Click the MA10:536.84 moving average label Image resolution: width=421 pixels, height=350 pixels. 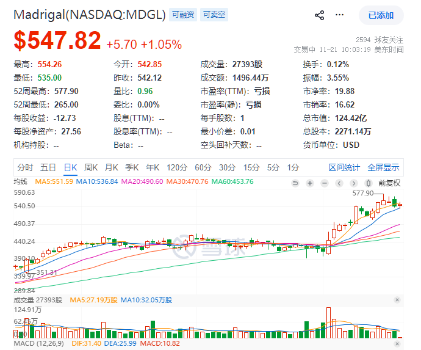point(97,182)
